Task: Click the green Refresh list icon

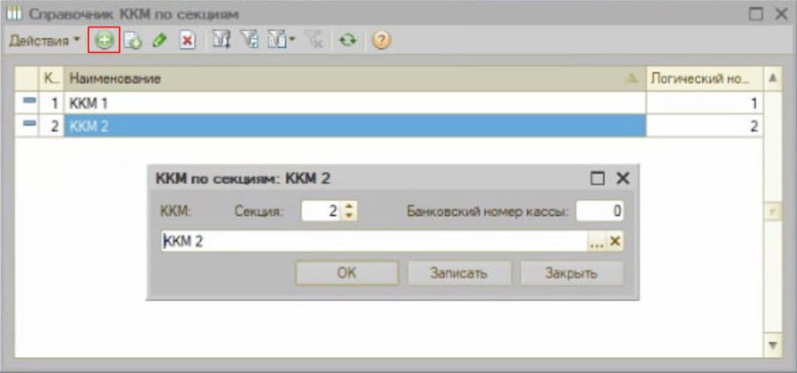Action: [x=348, y=41]
